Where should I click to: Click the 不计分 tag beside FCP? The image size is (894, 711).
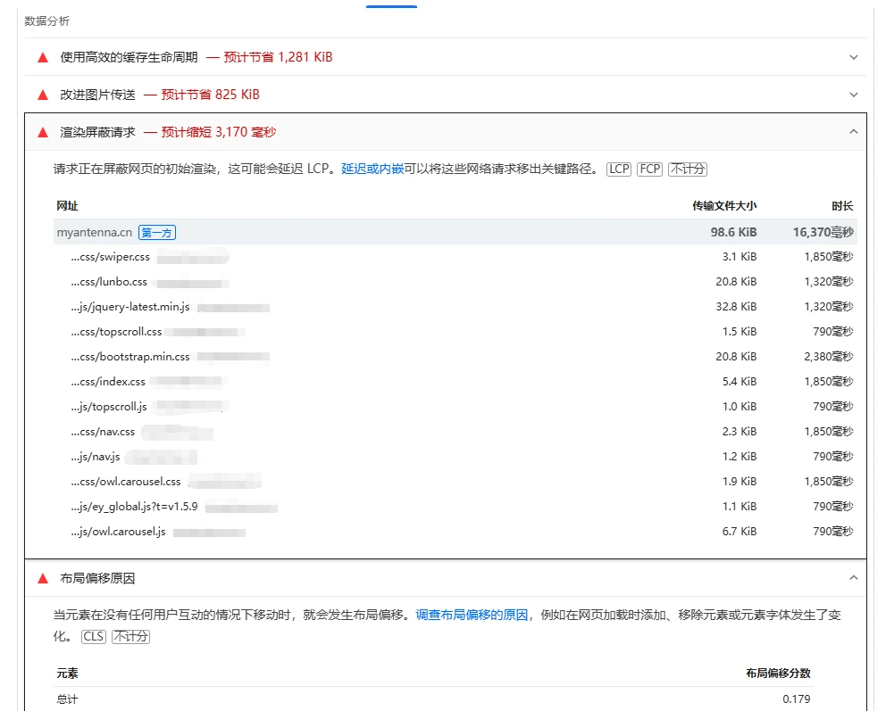tap(687, 169)
